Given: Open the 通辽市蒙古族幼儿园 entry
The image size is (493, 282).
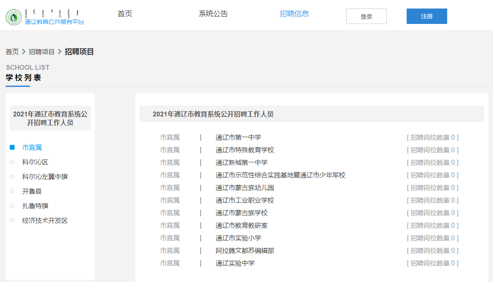Looking at the screenshot, I should point(245,188).
